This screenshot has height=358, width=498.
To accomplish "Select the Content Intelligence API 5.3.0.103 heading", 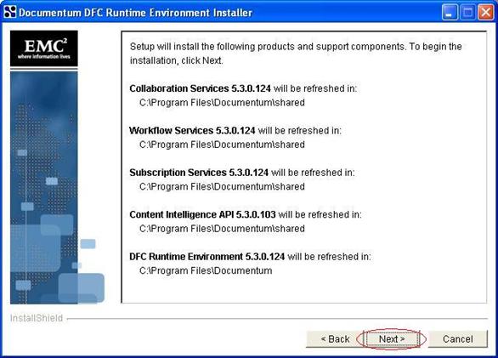I will point(202,214).
